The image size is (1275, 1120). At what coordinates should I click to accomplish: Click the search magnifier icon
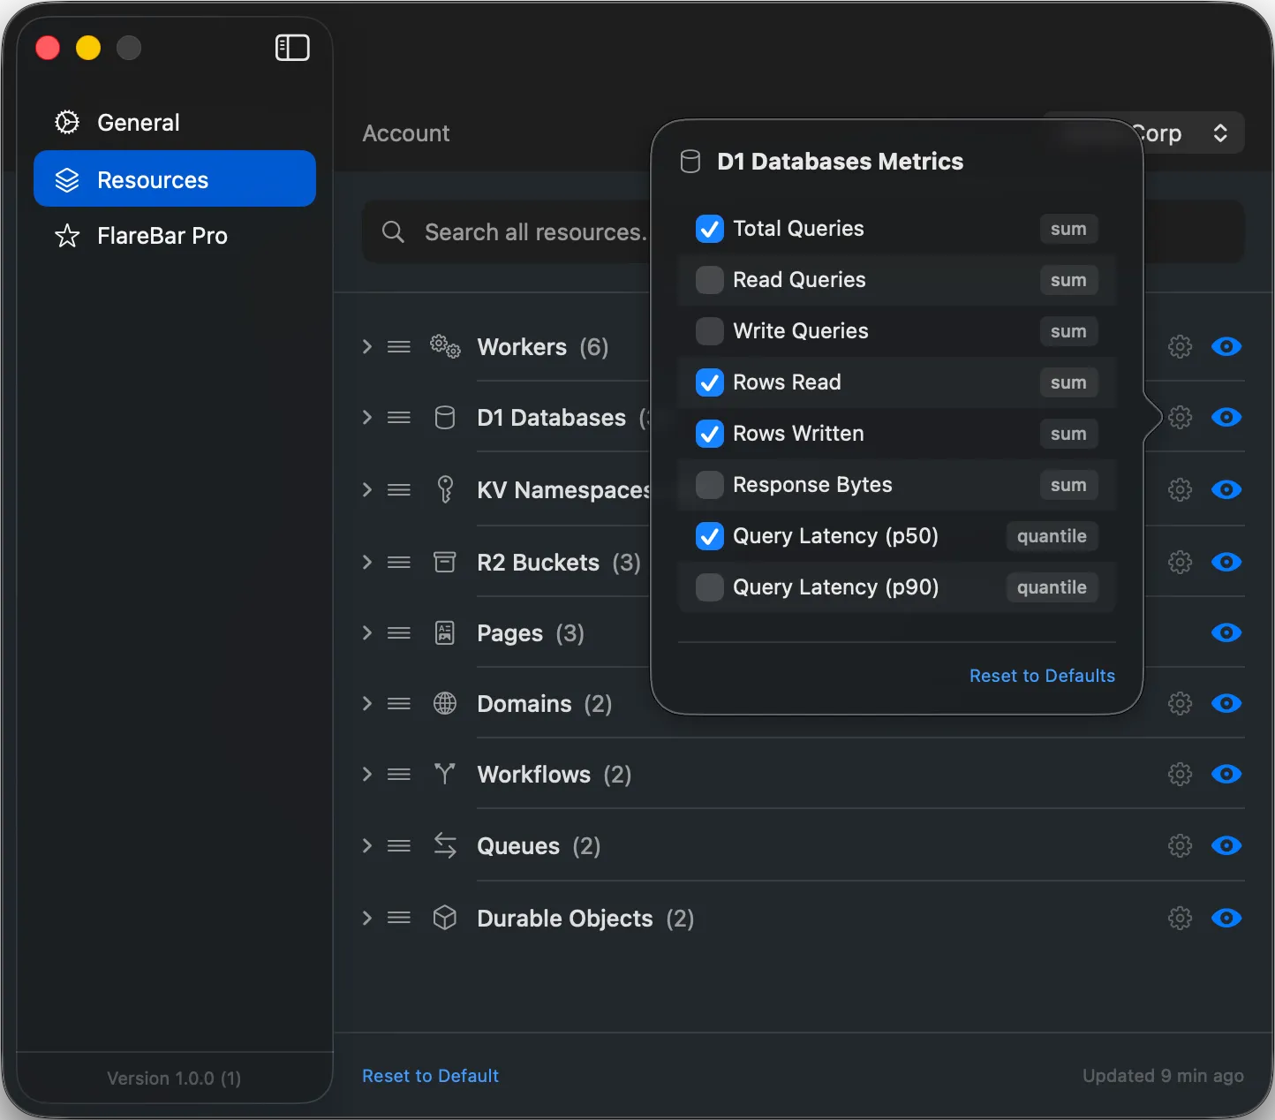tap(393, 232)
